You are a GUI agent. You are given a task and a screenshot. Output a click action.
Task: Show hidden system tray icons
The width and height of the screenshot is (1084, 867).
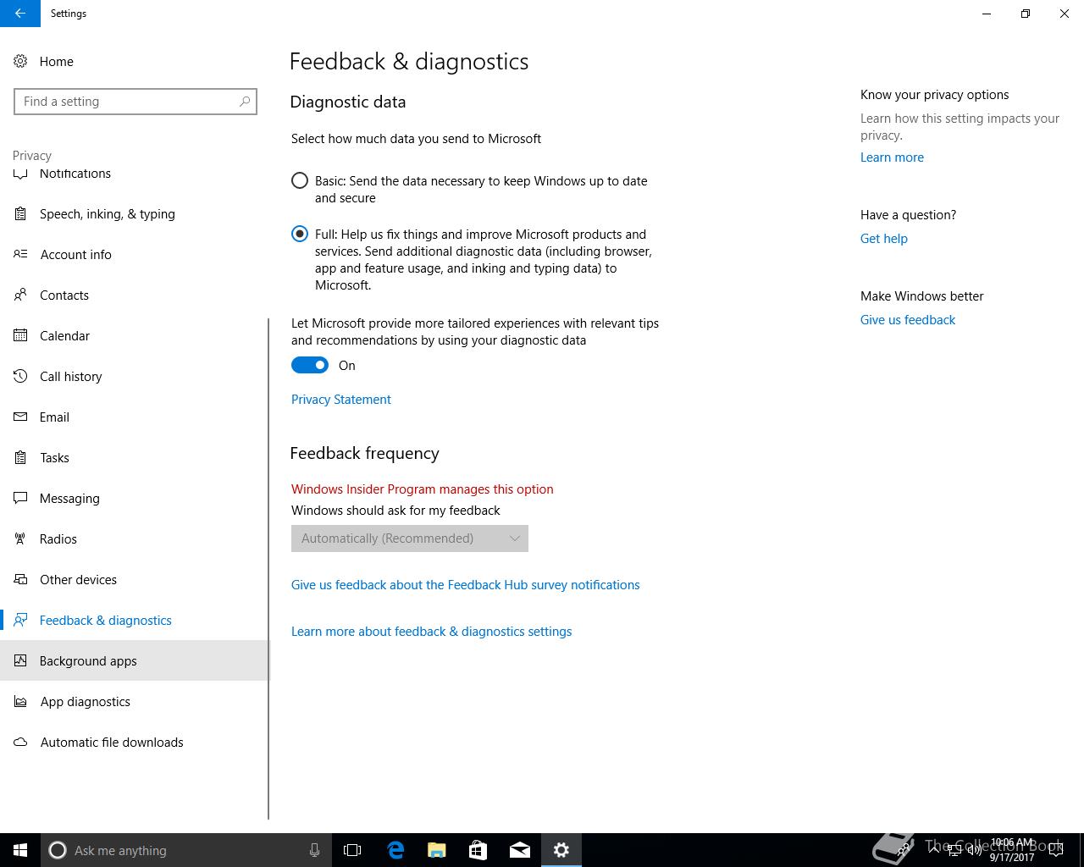934,850
